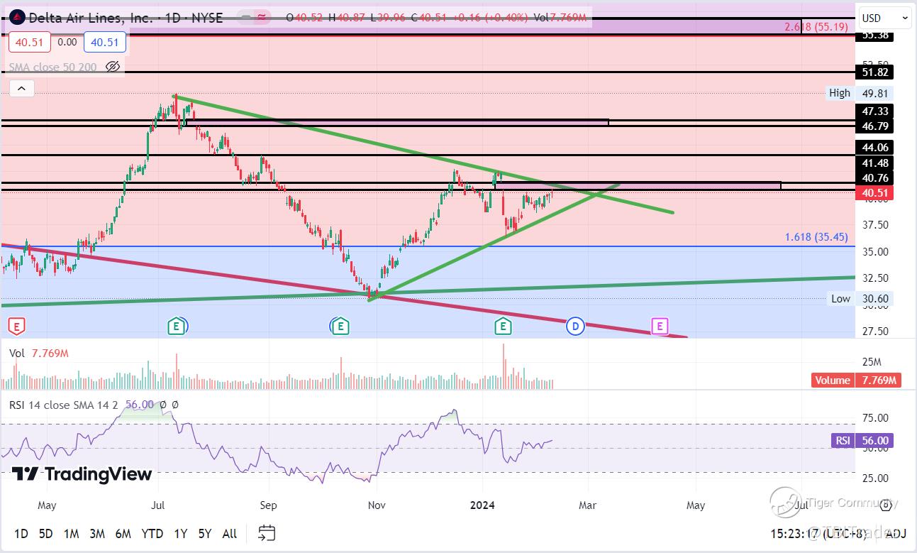
Task: Click the 55.38 price axis label
Action: (x=873, y=34)
